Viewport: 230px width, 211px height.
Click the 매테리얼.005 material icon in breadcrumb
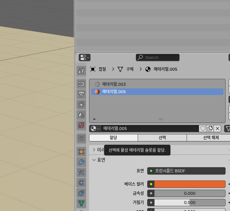coord(148,69)
